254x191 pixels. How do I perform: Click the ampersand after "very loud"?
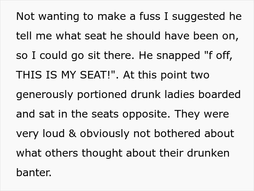(x=72, y=133)
